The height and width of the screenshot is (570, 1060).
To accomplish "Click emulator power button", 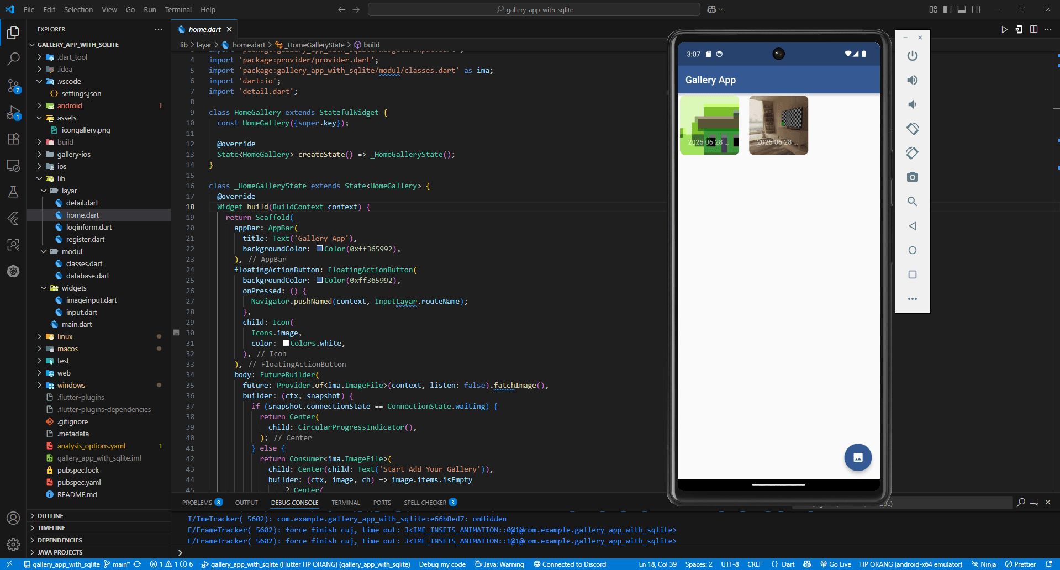I will pyautogui.click(x=913, y=56).
